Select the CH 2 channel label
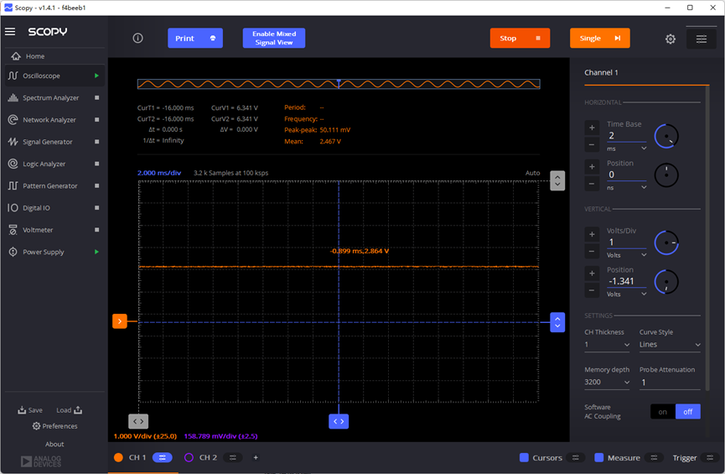 pos(208,457)
